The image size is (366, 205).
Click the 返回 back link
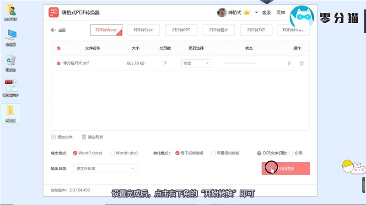click(62, 30)
